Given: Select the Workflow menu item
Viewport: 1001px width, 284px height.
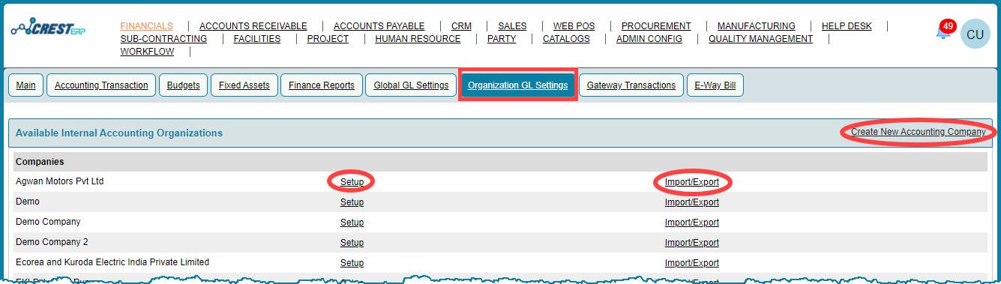Looking at the screenshot, I should [x=147, y=52].
